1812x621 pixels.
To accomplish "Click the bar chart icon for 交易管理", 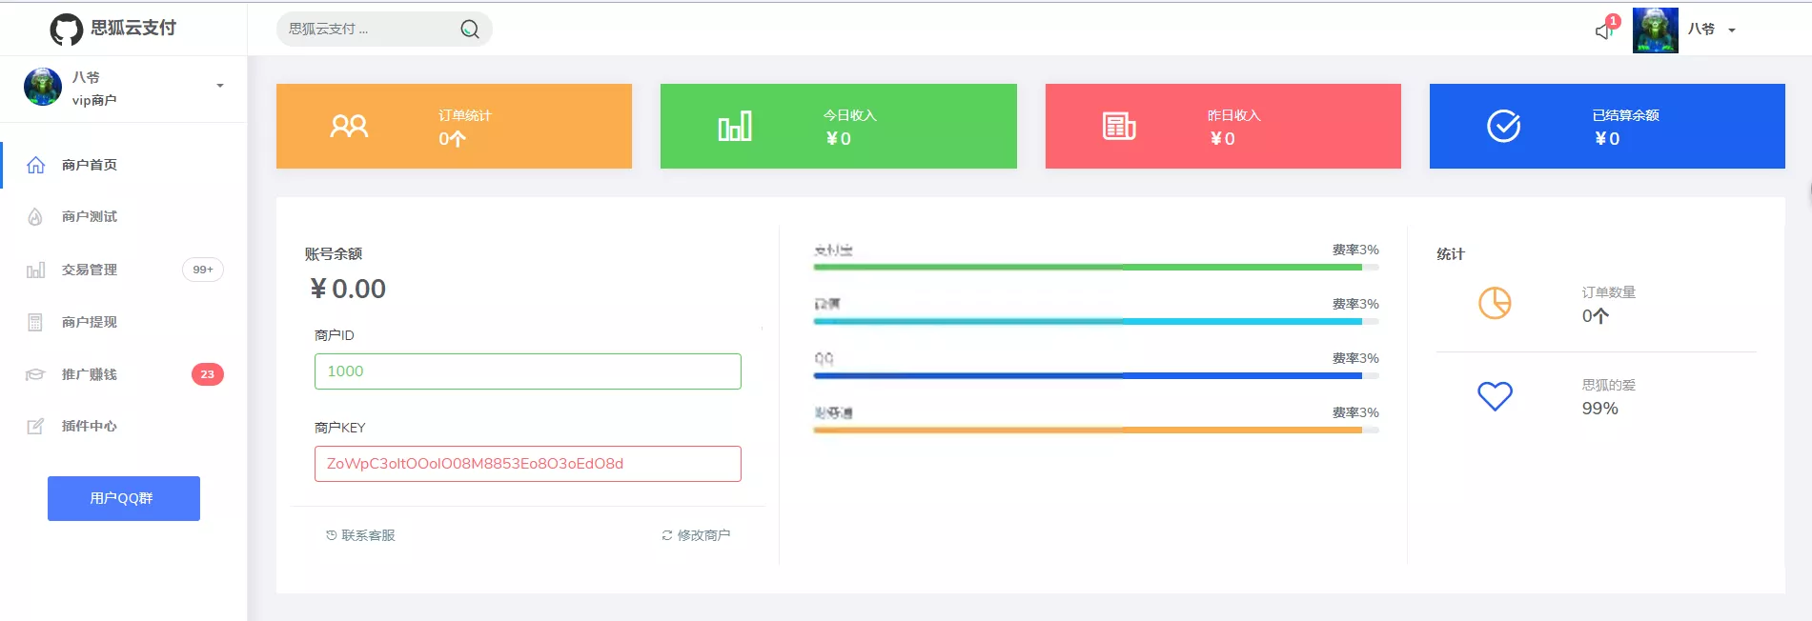I will (35, 270).
